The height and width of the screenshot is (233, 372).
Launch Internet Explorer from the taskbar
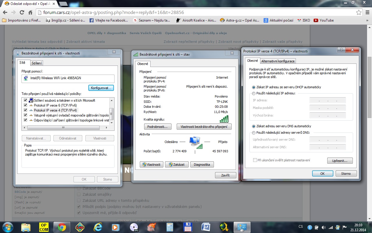(x=98, y=227)
